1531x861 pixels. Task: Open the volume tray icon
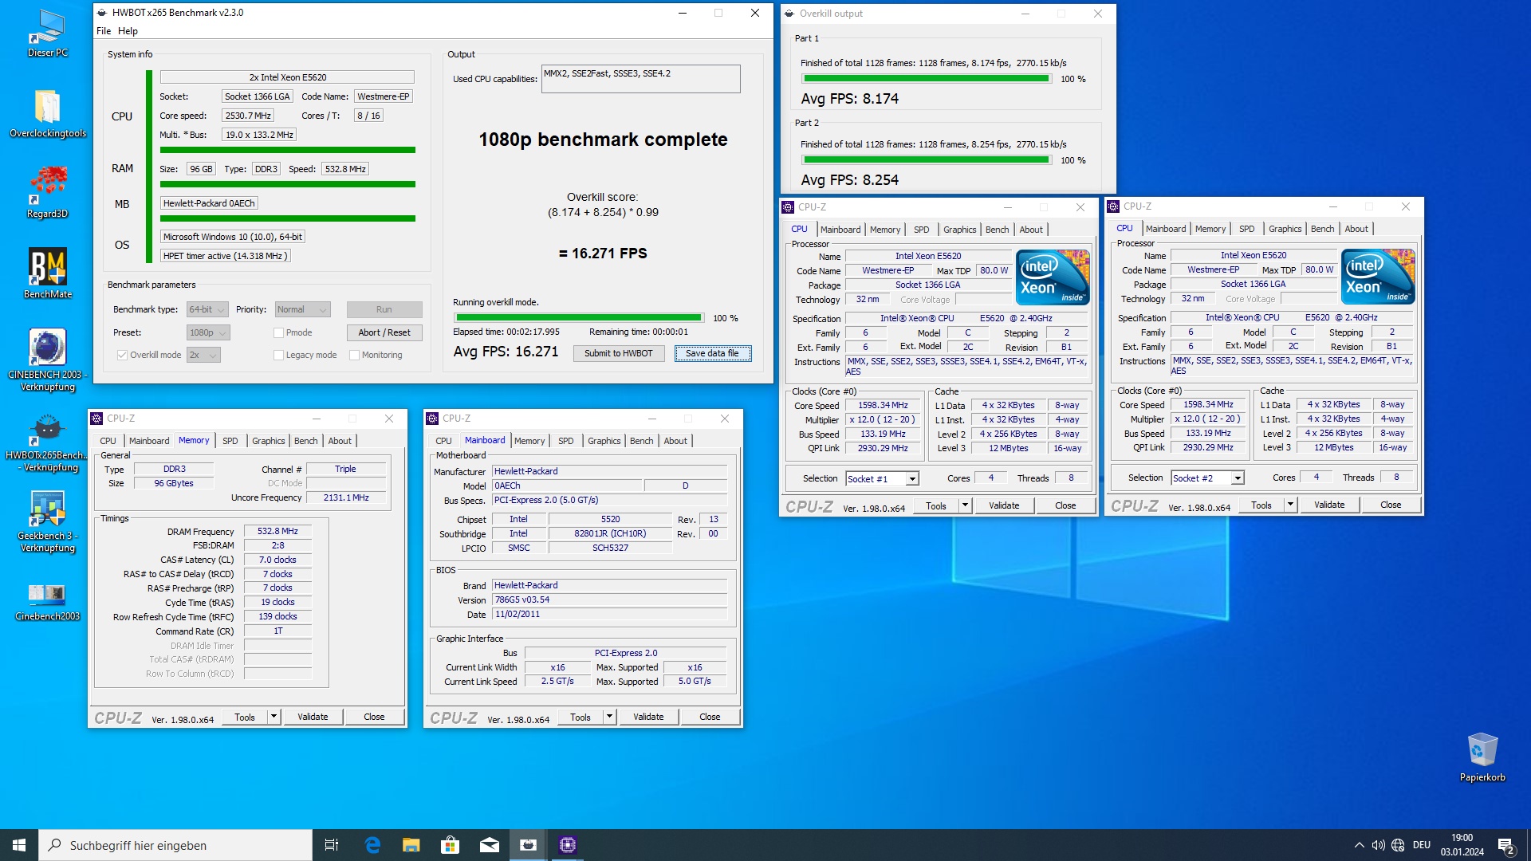(x=1379, y=845)
